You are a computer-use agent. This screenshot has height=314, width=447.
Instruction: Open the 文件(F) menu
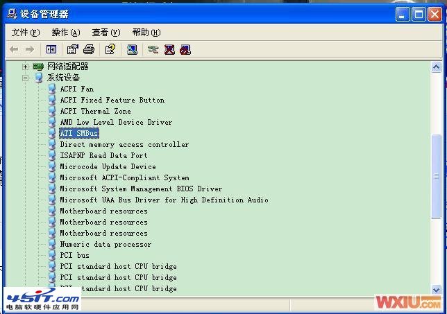[x=26, y=33]
